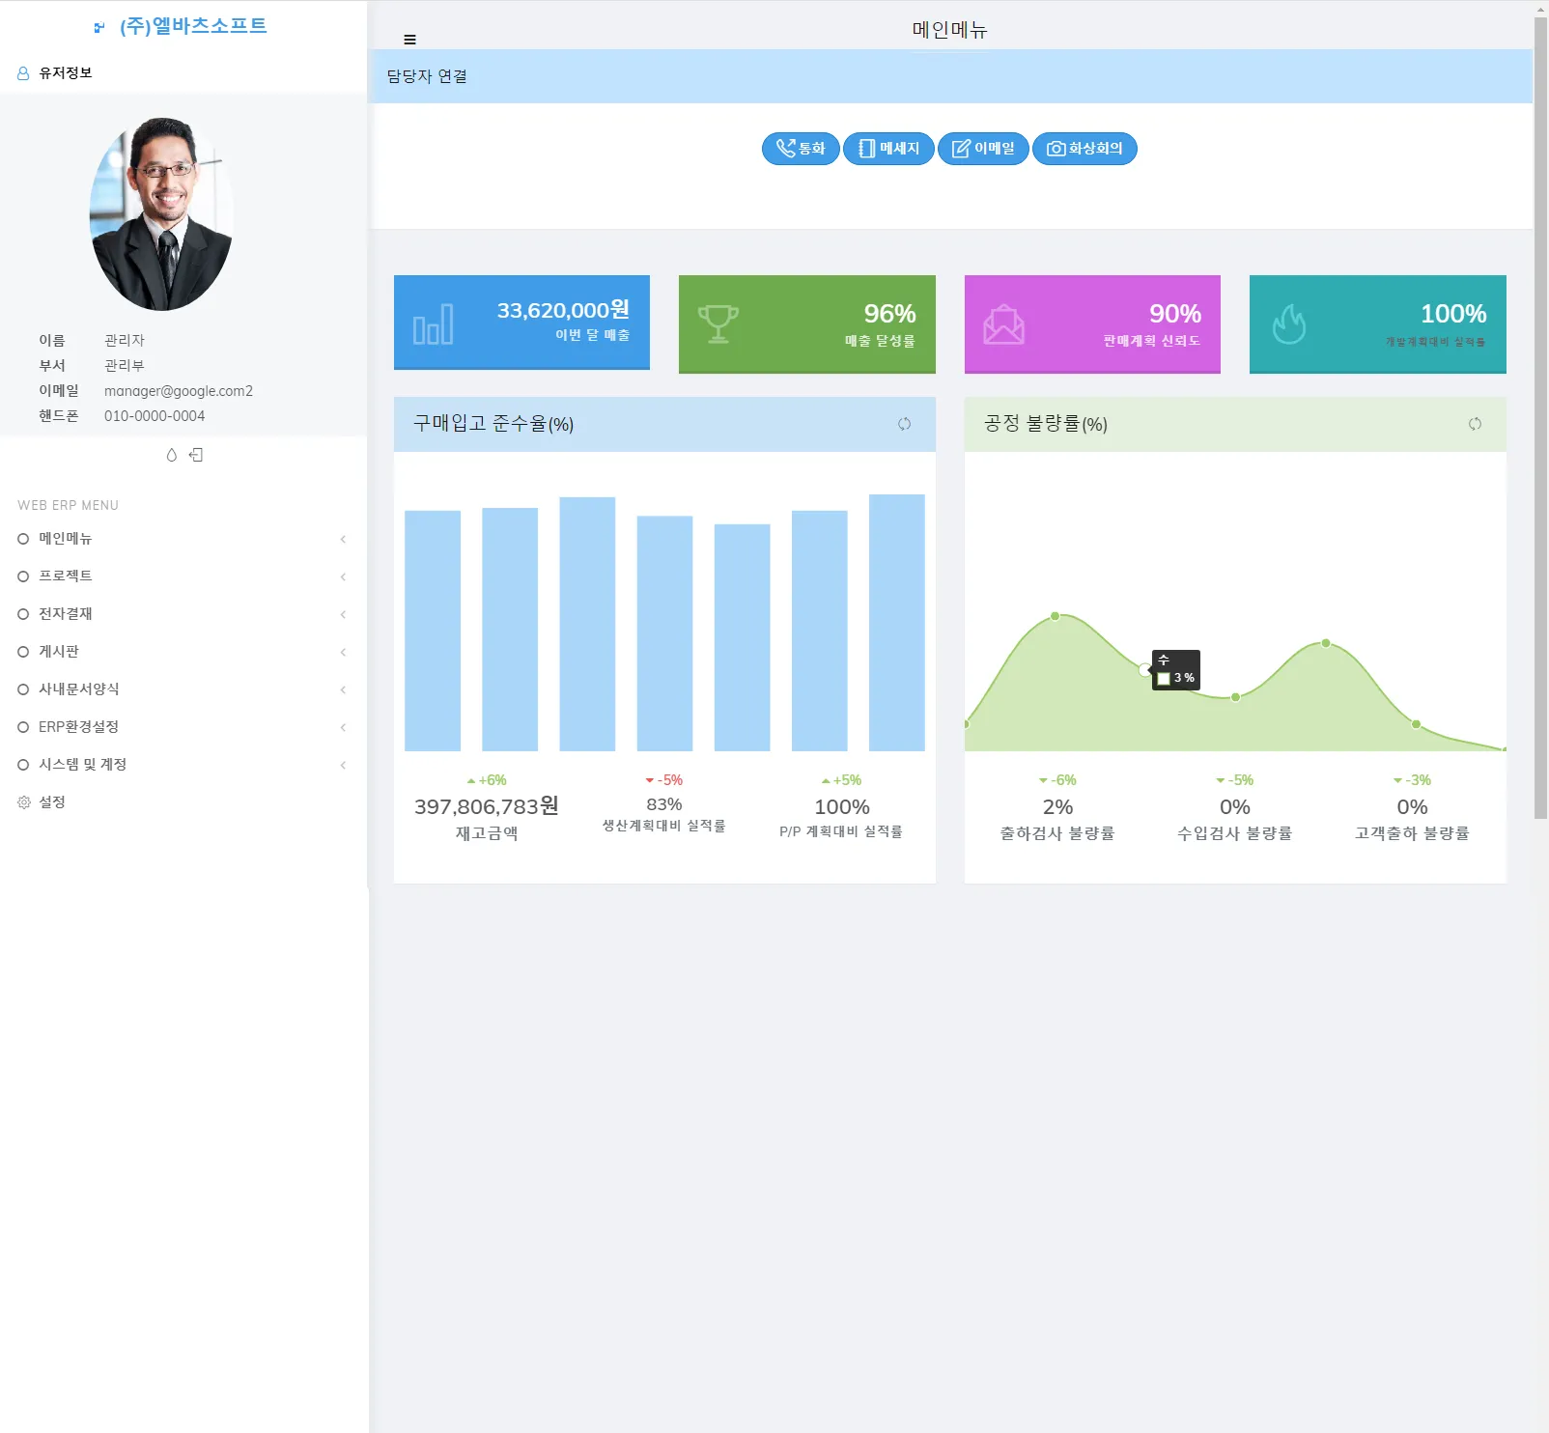
Task: Click the logout icon under user profile
Action: (x=196, y=455)
